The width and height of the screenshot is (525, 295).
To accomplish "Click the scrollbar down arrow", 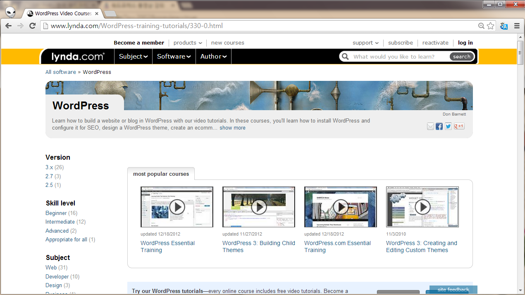I will tap(520, 290).
